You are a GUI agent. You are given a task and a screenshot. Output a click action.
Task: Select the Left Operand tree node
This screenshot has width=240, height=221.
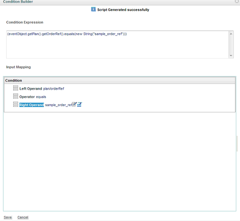pos(30,88)
